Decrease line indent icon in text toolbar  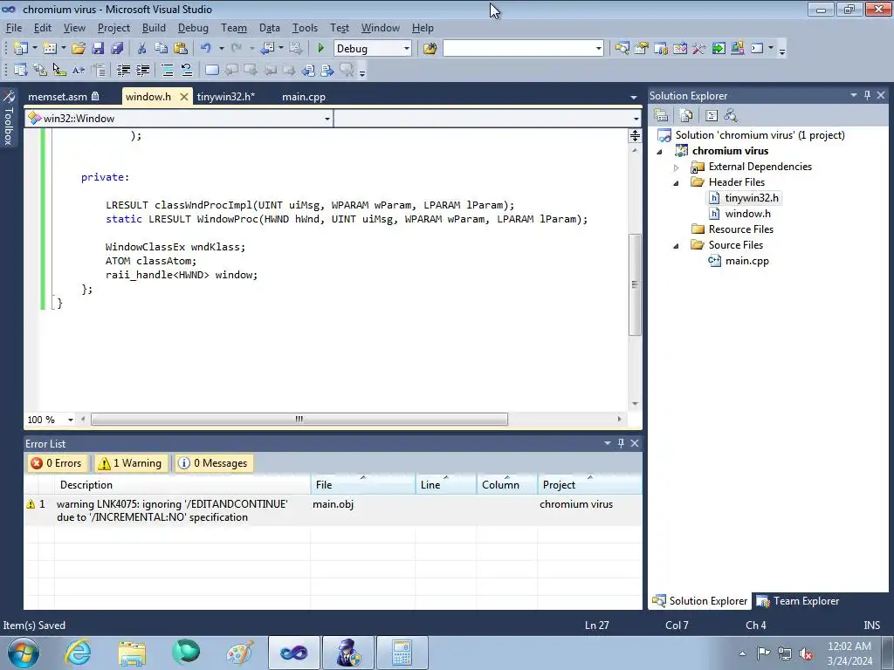pos(123,70)
